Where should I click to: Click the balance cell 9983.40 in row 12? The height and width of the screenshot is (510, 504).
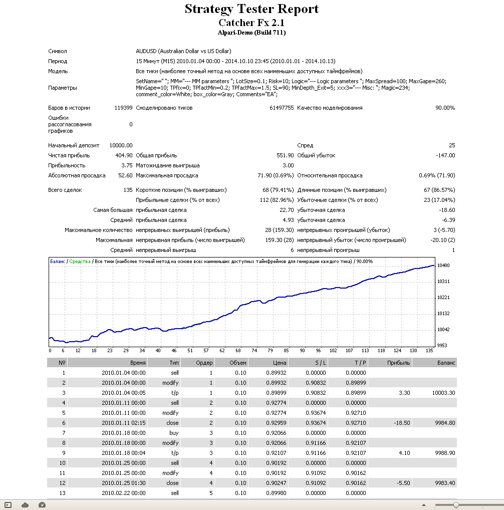tap(445, 483)
